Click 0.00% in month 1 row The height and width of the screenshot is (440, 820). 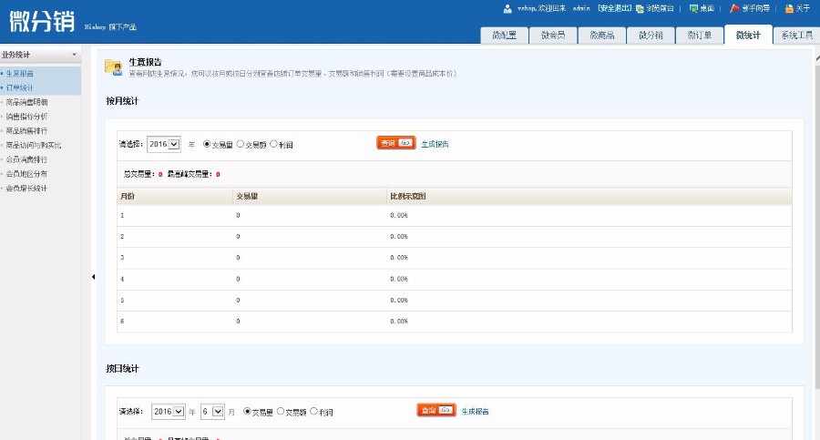[x=398, y=215]
